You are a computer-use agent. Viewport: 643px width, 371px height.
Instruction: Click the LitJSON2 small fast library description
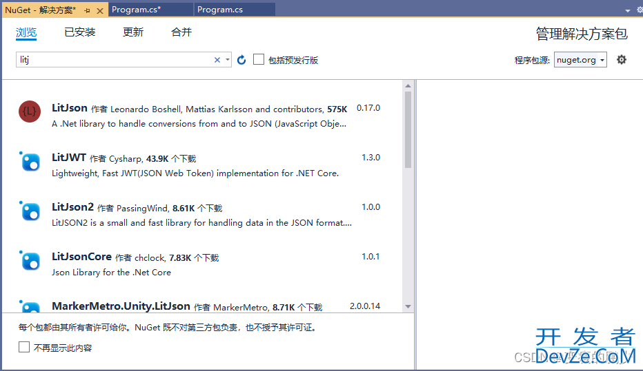(x=201, y=223)
